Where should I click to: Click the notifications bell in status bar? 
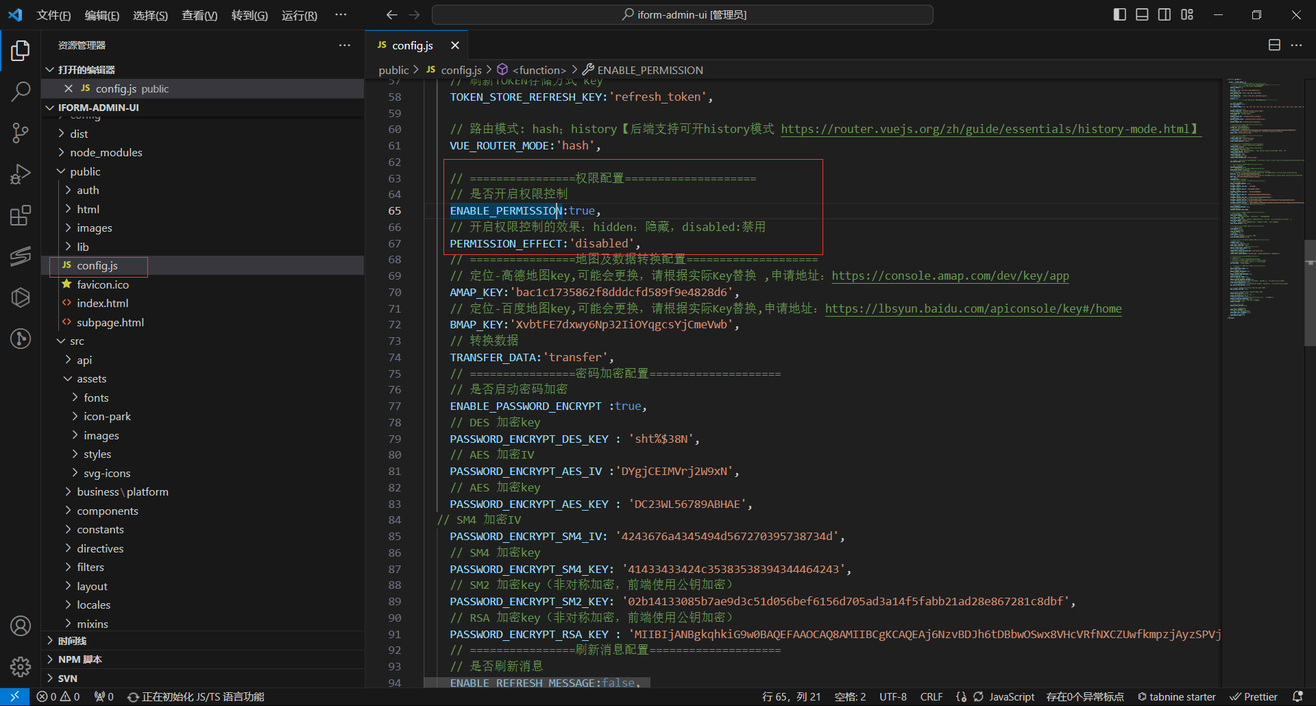tap(1297, 696)
